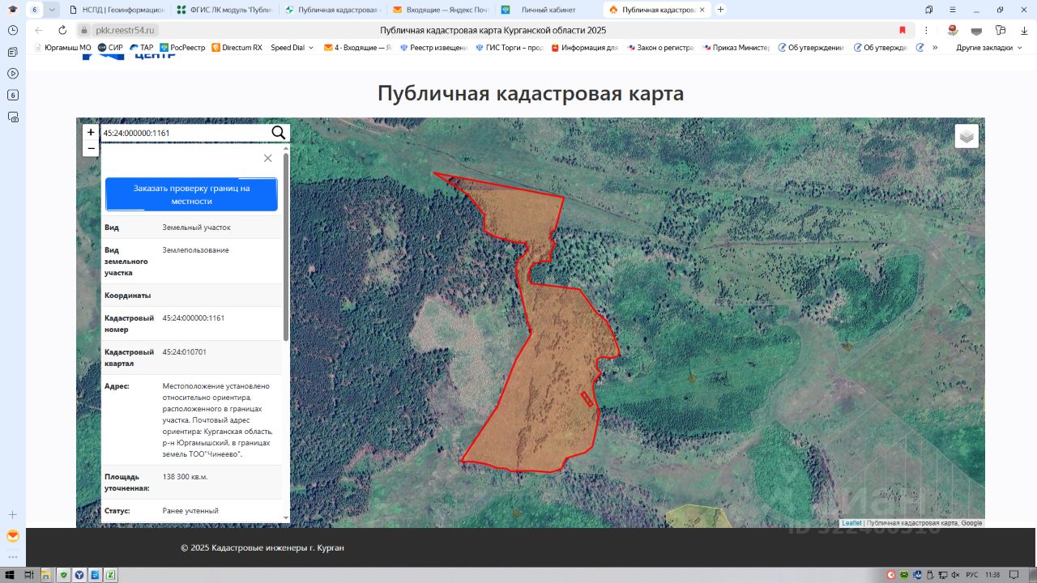
Task: Open the Юргамыш МО bookmark
Action: [62, 48]
